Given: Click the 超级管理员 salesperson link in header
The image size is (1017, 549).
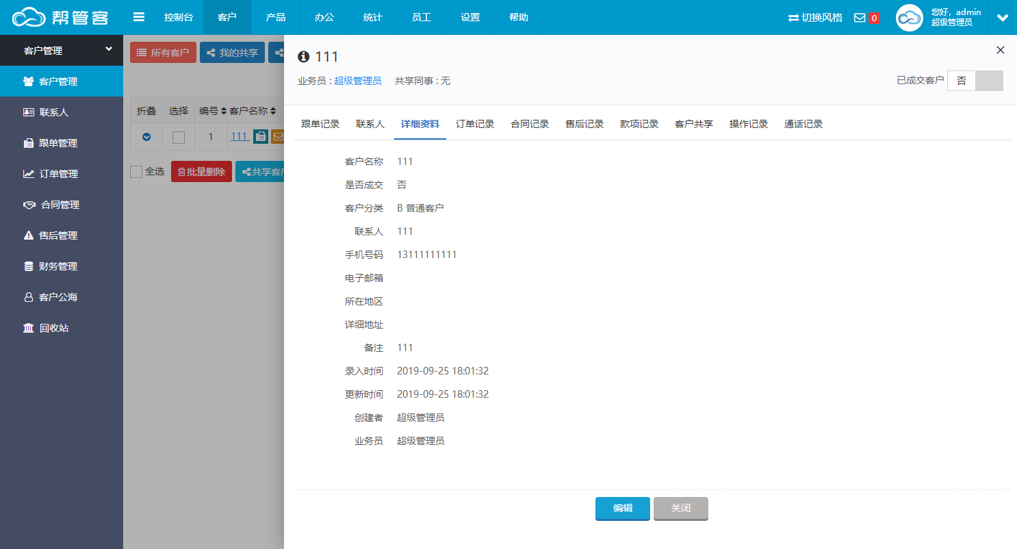Looking at the screenshot, I should point(358,81).
